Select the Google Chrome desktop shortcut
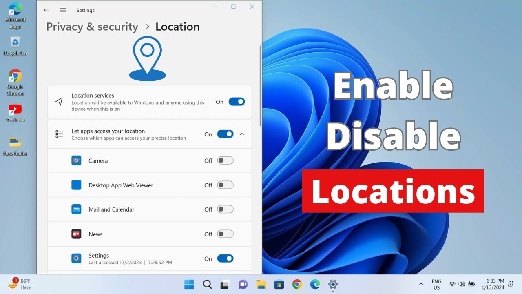The width and height of the screenshot is (522, 294). point(15,82)
